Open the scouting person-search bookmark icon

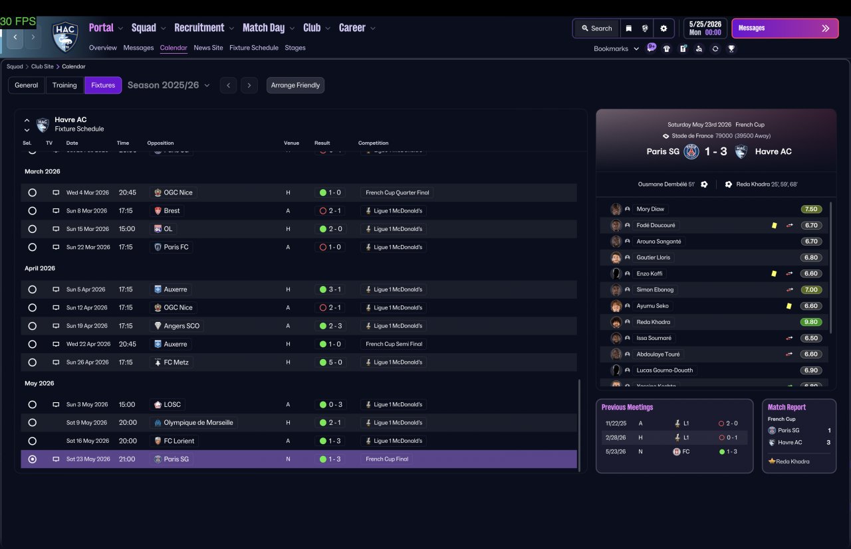699,48
